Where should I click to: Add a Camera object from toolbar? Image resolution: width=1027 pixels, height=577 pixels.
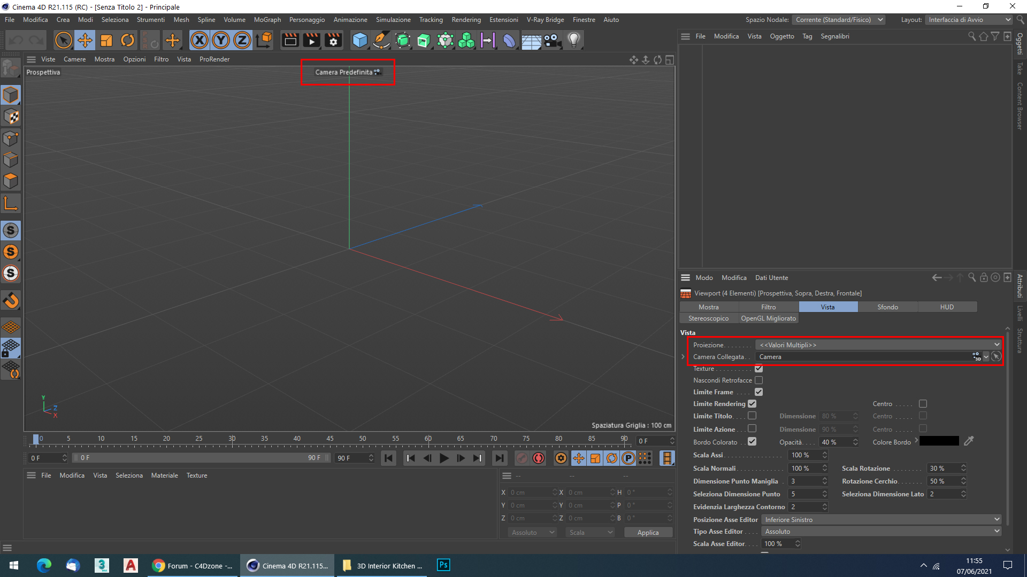(553, 40)
